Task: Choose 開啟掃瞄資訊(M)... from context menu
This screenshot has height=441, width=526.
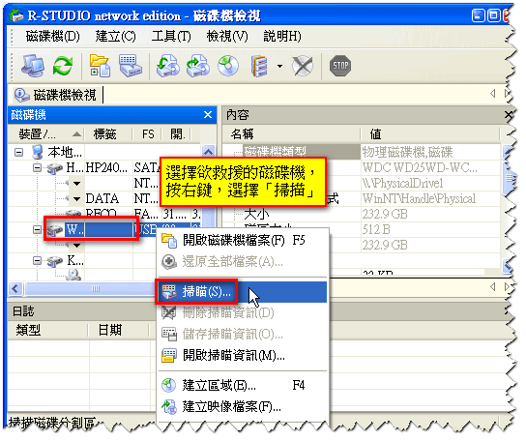Action: [x=242, y=355]
